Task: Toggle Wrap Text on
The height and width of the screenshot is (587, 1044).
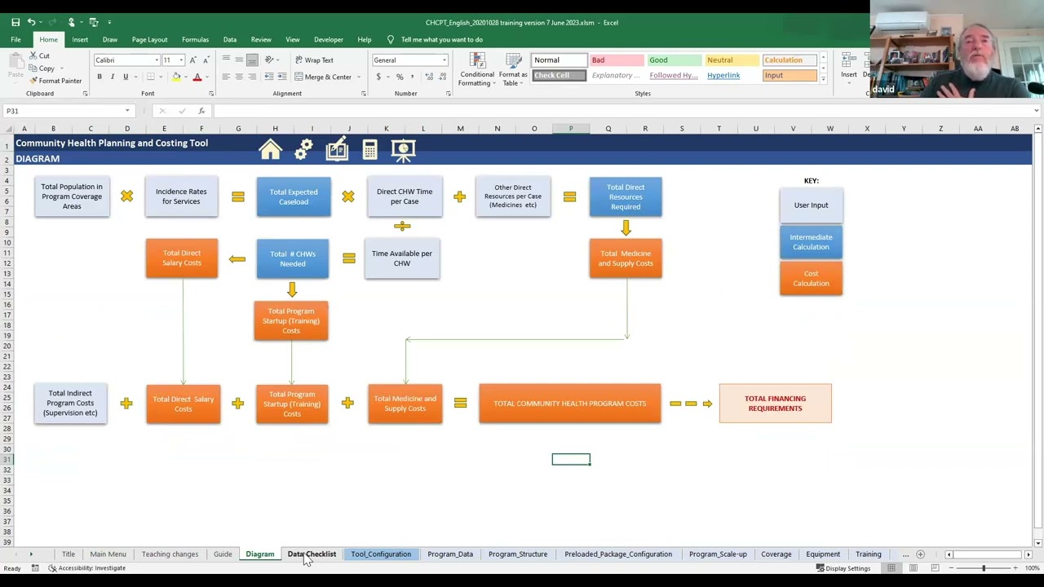Action: tap(314, 60)
